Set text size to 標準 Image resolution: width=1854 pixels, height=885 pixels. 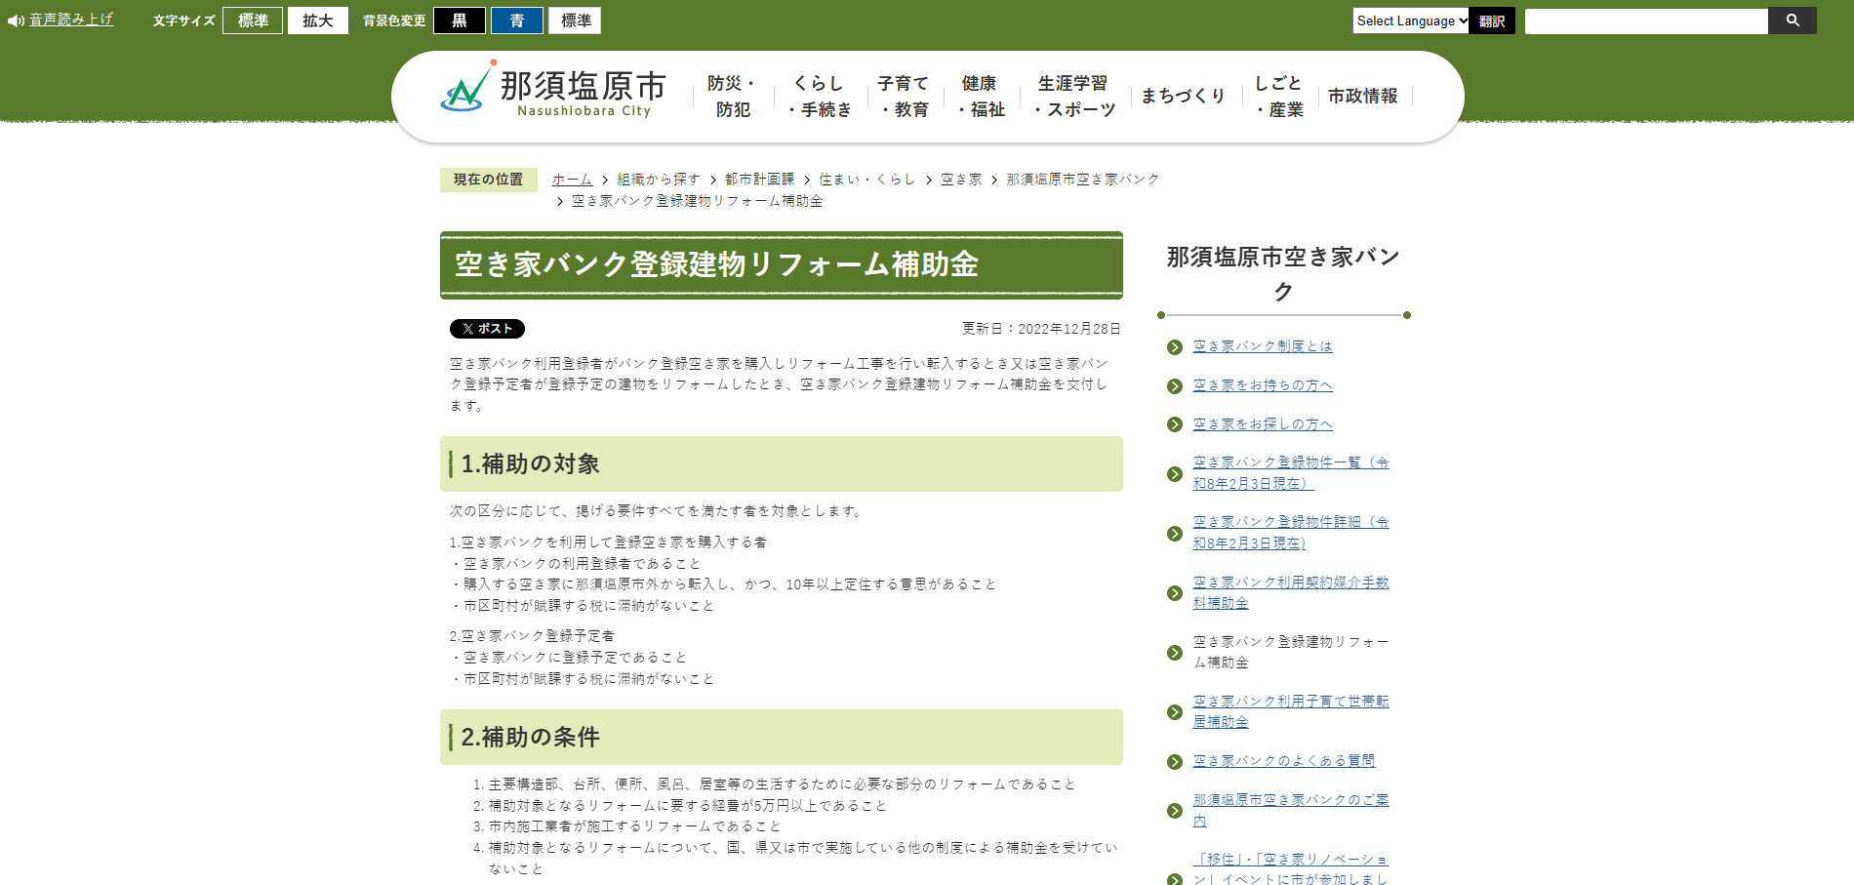pos(253,20)
